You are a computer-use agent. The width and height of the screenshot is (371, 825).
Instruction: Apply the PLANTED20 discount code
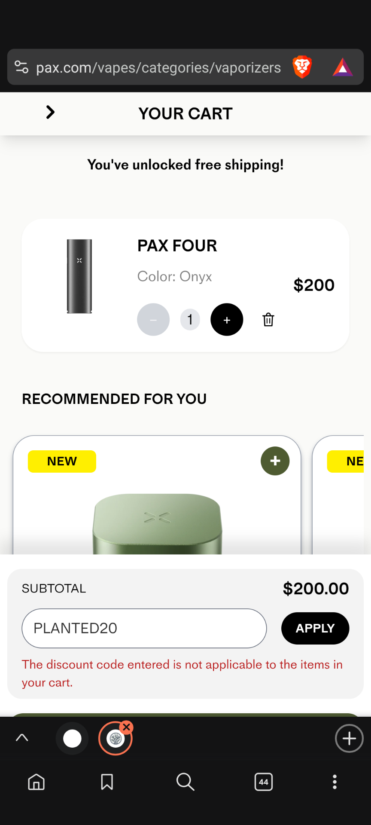point(315,628)
